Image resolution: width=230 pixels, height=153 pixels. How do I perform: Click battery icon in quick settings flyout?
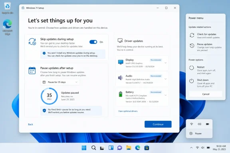pyautogui.click(x=207, y=124)
